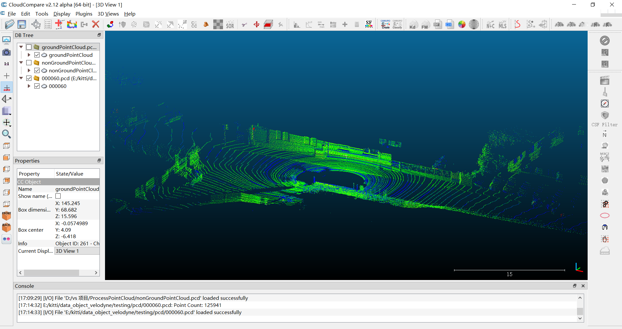The height and width of the screenshot is (329, 622).
Task: Click the SF scalar field icon
Action: 369,24
